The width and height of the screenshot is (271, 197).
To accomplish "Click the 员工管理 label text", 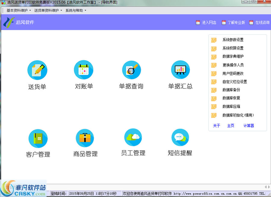I will tap(133, 153).
